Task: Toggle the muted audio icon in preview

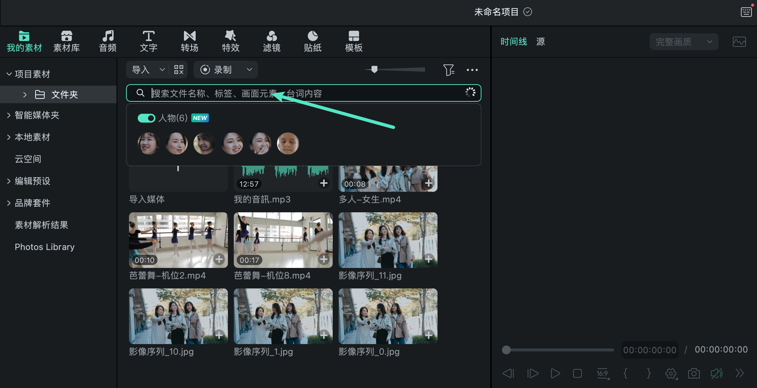Action: [716, 373]
